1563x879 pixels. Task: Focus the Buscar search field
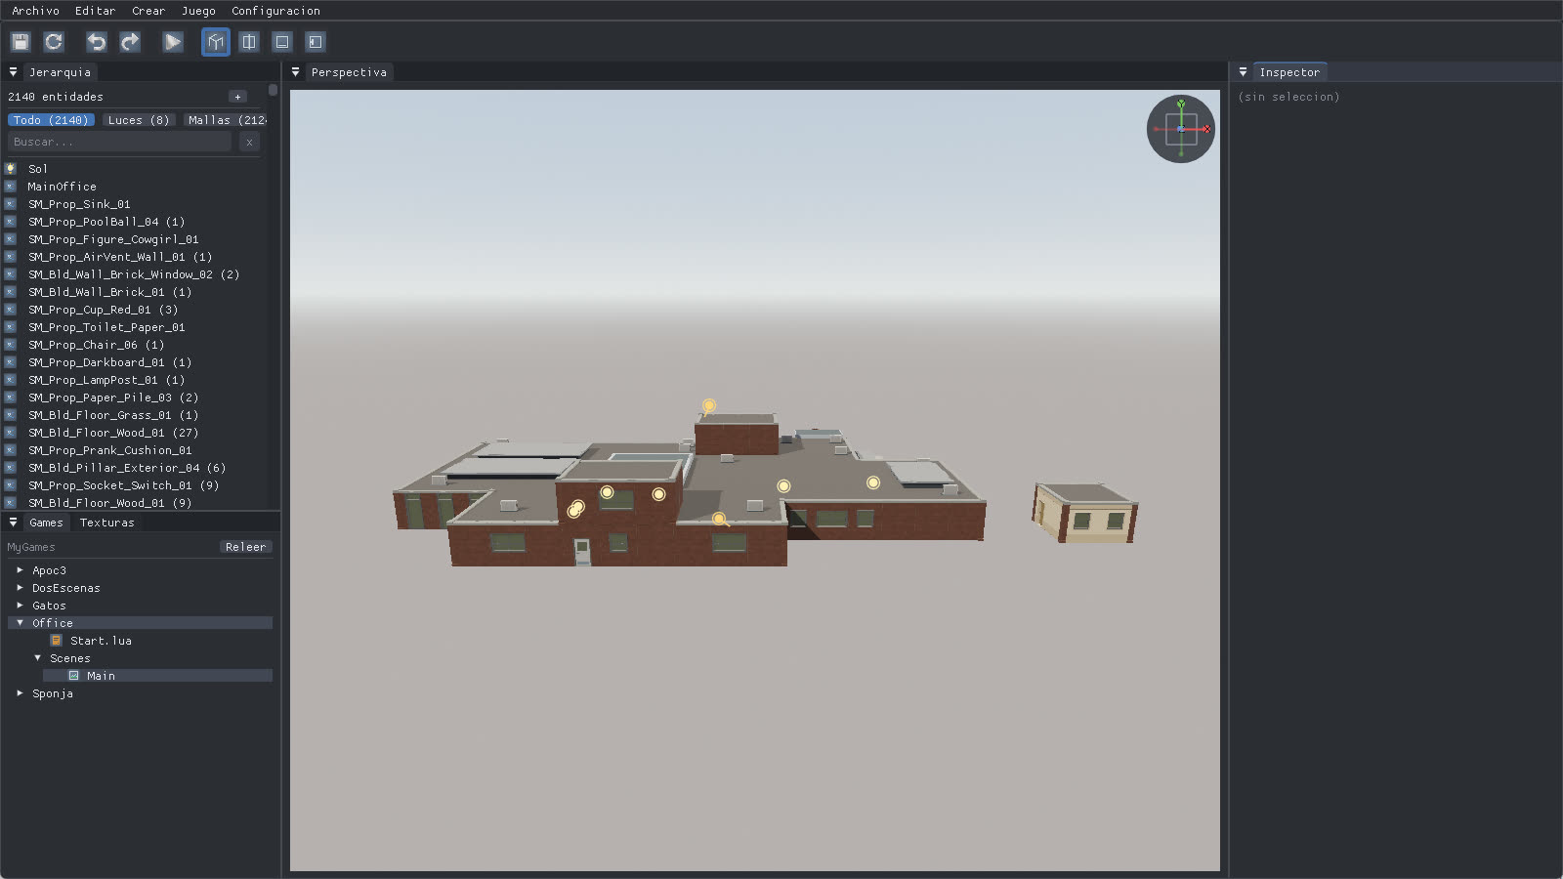click(x=120, y=143)
